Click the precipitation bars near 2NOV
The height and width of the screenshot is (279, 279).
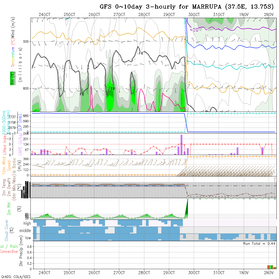[271, 267]
